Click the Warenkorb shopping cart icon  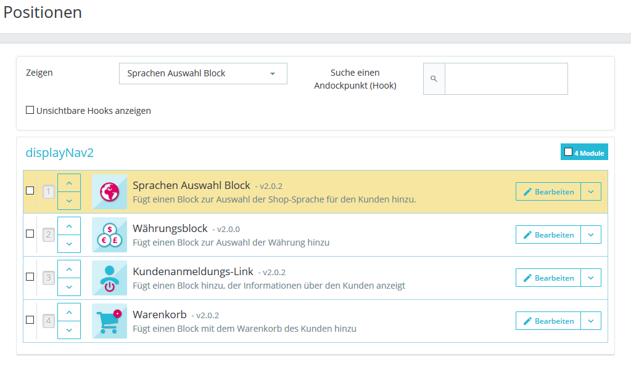pyautogui.click(x=109, y=321)
